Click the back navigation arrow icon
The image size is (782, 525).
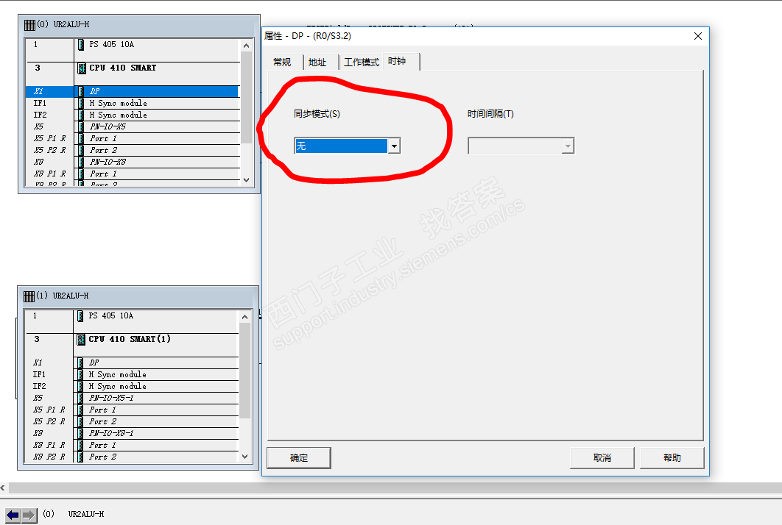pyautogui.click(x=13, y=515)
